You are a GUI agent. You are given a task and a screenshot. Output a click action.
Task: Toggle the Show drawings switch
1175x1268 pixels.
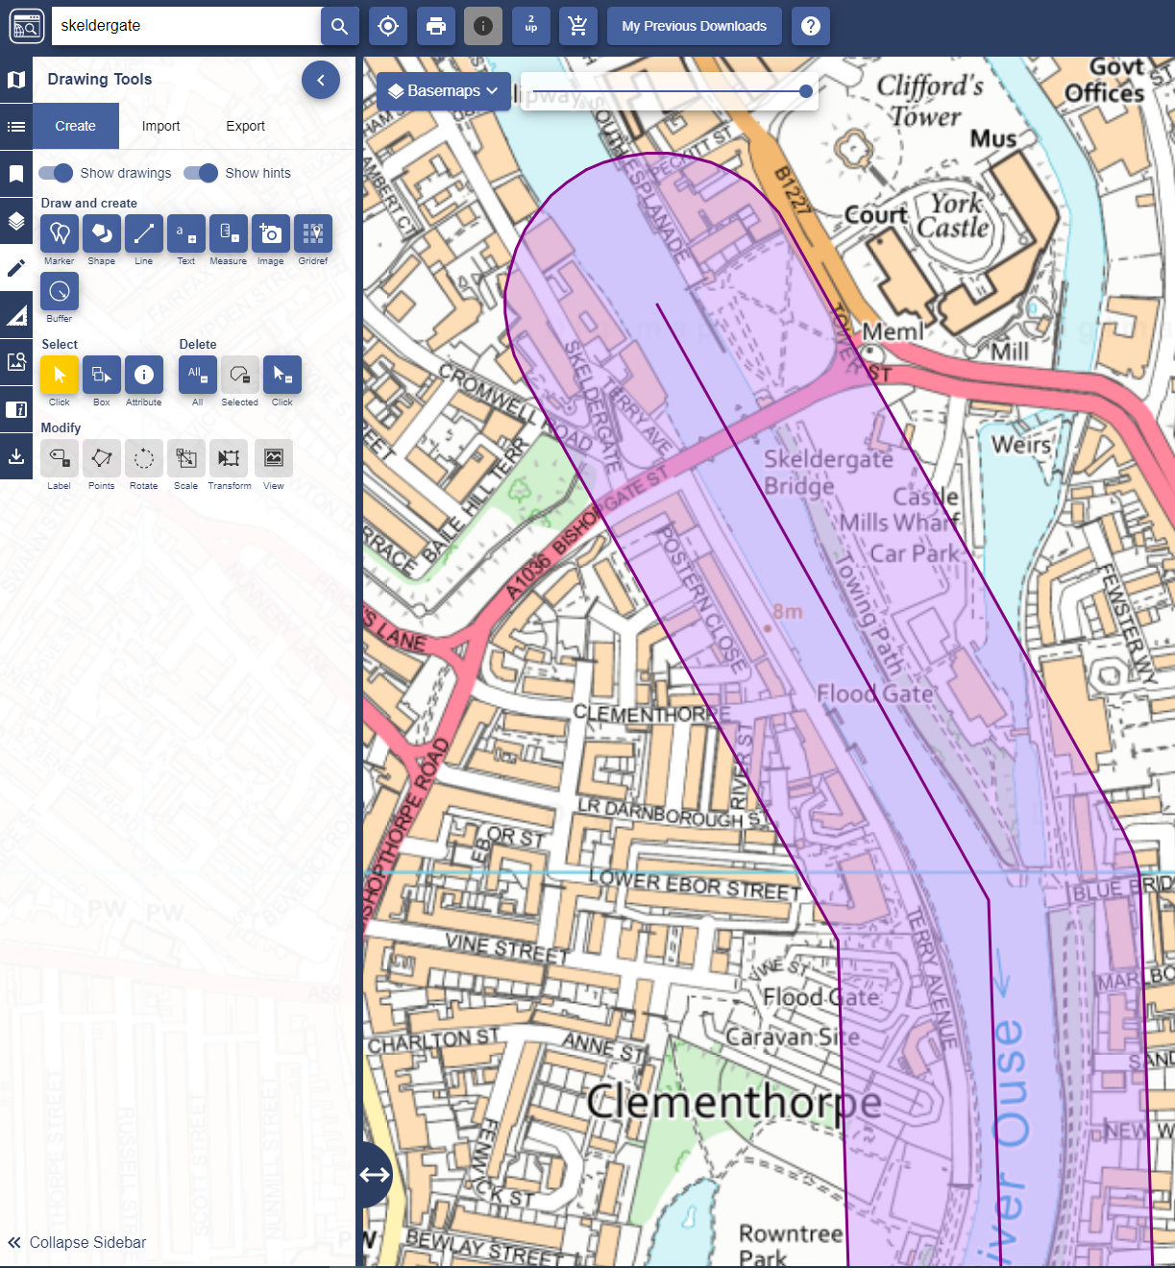tap(56, 173)
